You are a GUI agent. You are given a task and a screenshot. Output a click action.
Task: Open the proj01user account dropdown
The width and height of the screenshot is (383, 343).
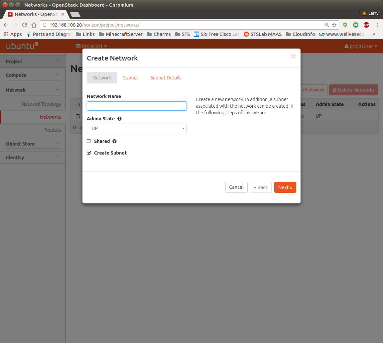pyautogui.click(x=361, y=46)
